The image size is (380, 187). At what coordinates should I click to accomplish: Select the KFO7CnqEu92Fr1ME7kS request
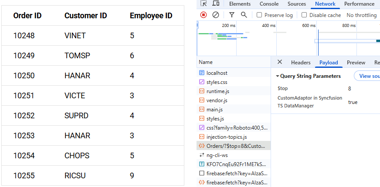pyautogui.click(x=234, y=164)
